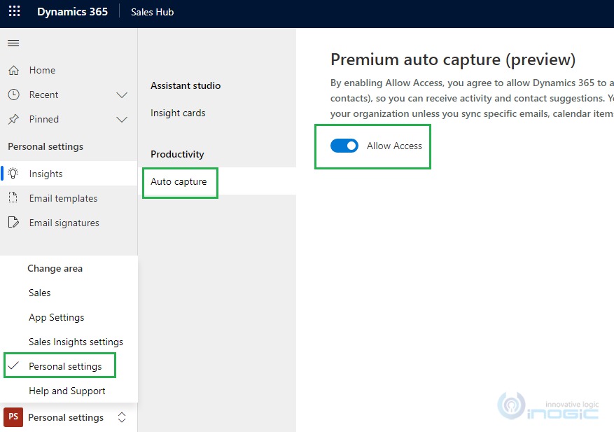
Task: Select Insights in Personal settings
Action: (x=69, y=174)
